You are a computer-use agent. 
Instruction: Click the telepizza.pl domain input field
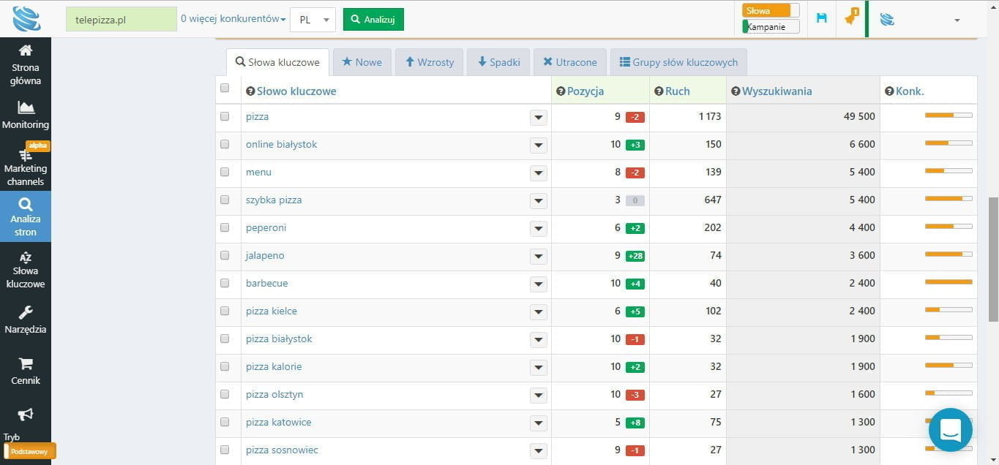coord(121,20)
